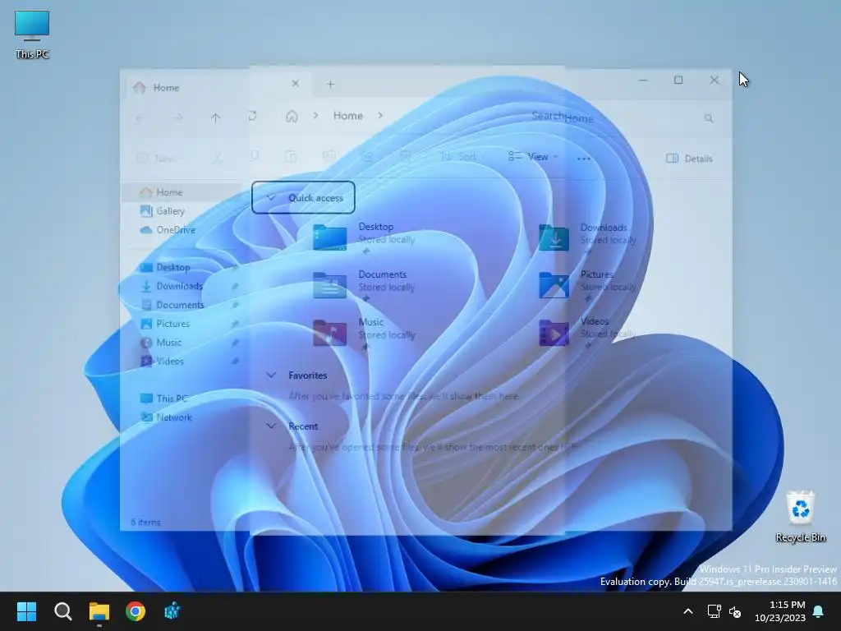The height and width of the screenshot is (631, 841).
Task: Click the Cut scissors icon
Action: point(217,158)
